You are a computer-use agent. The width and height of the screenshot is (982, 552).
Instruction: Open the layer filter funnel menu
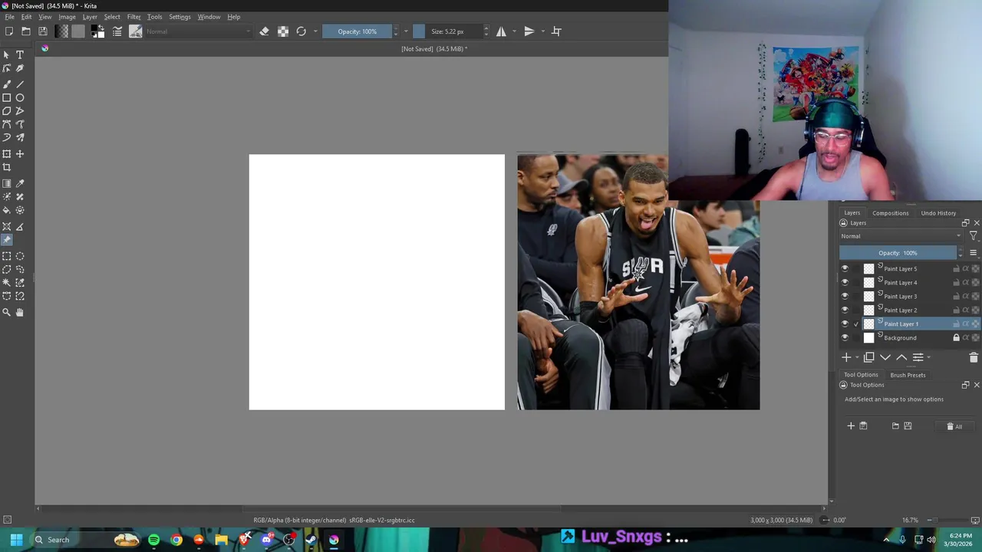pyautogui.click(x=973, y=236)
